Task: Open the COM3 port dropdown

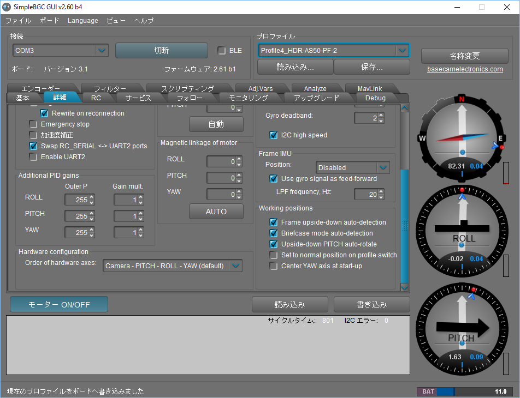Action: click(x=61, y=51)
